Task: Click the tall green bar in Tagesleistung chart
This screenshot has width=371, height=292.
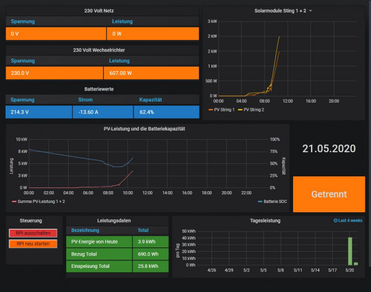Action: coord(350,251)
